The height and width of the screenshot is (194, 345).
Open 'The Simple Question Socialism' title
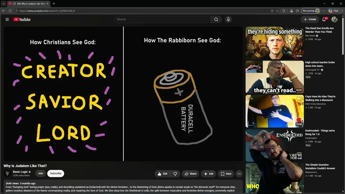coord(320,167)
